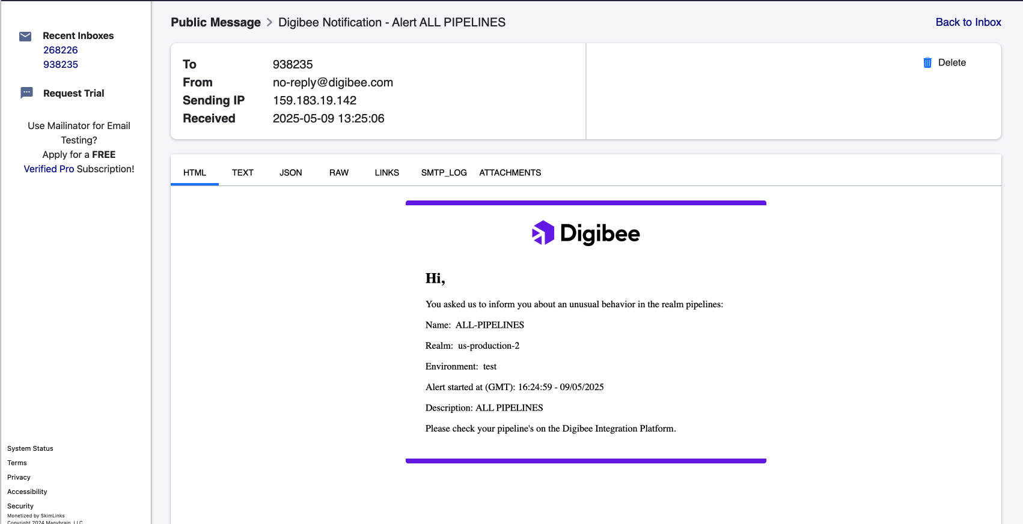Click the blue trash can icon
The image size is (1023, 524).
click(927, 62)
